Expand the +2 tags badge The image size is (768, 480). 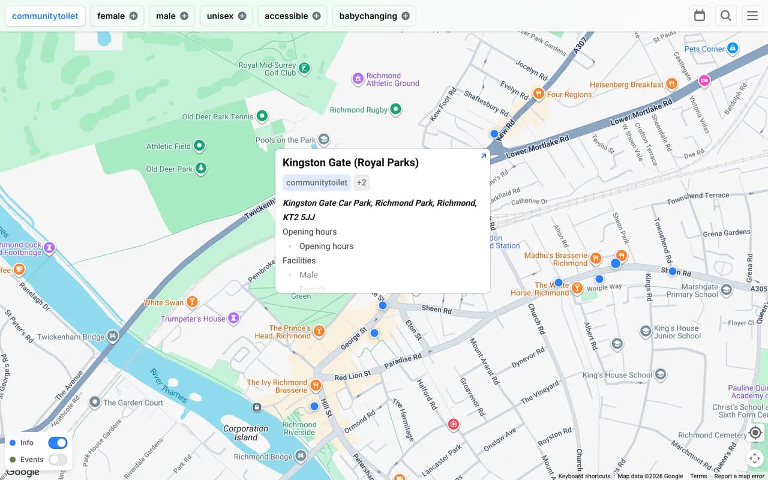click(361, 182)
